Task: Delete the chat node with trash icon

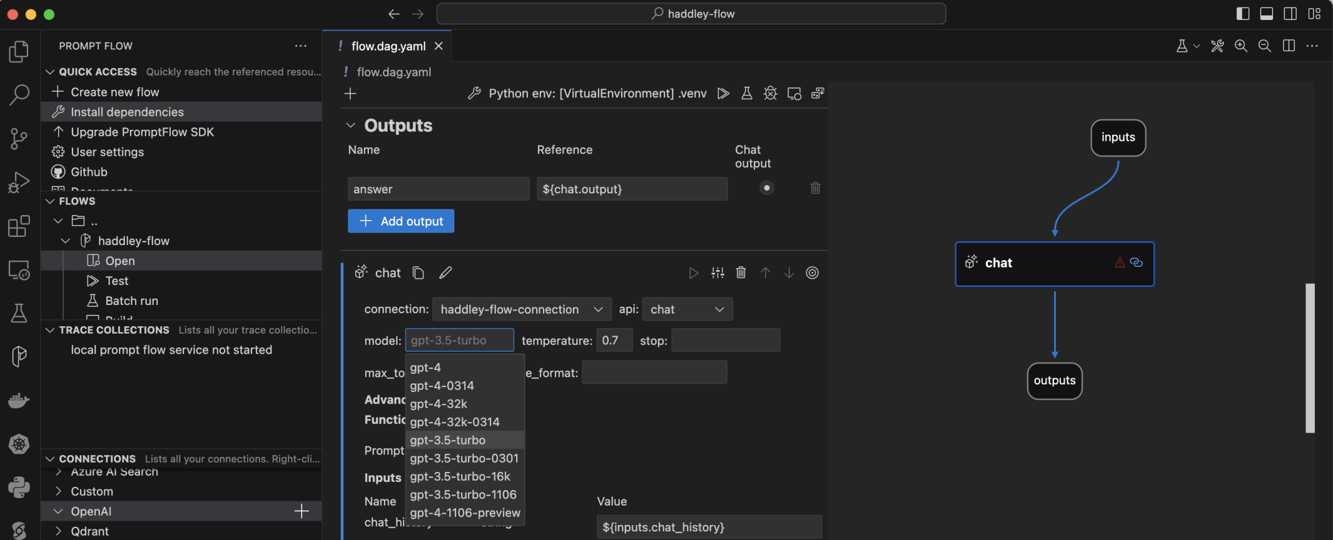Action: [741, 272]
